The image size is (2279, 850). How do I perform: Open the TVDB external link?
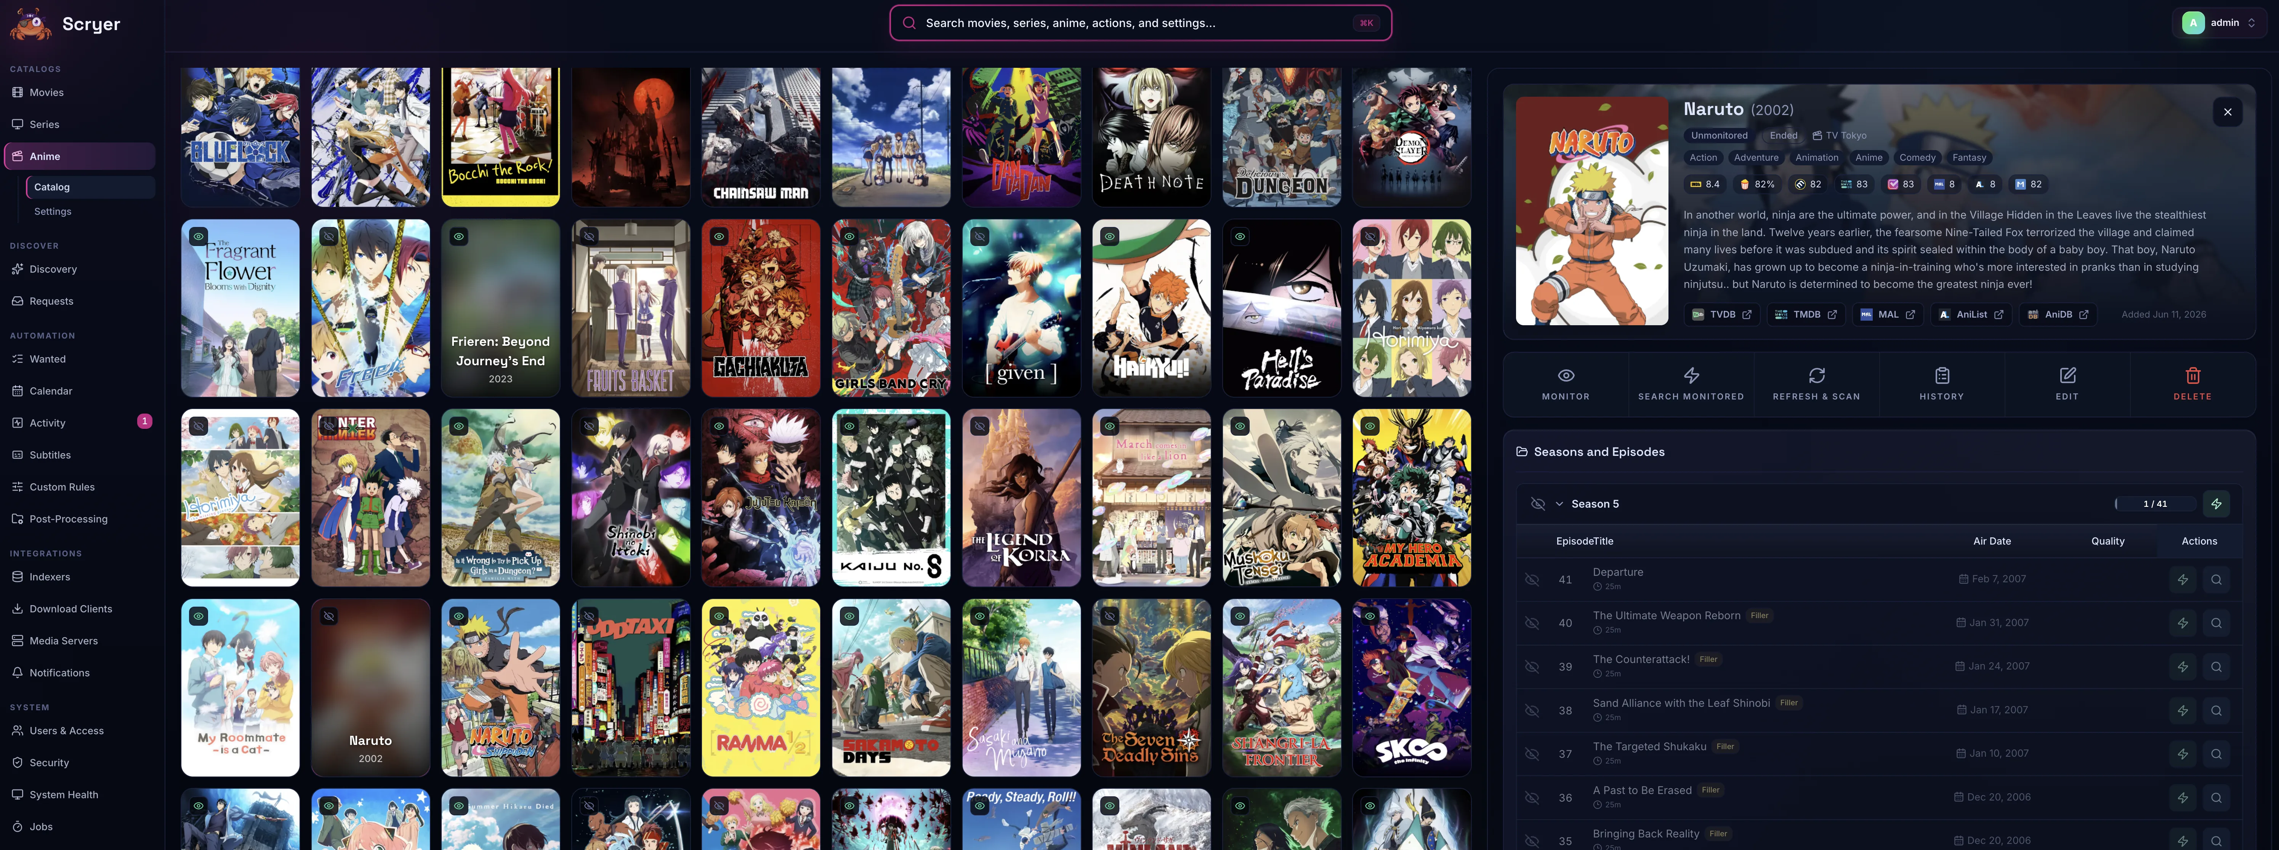click(1722, 314)
